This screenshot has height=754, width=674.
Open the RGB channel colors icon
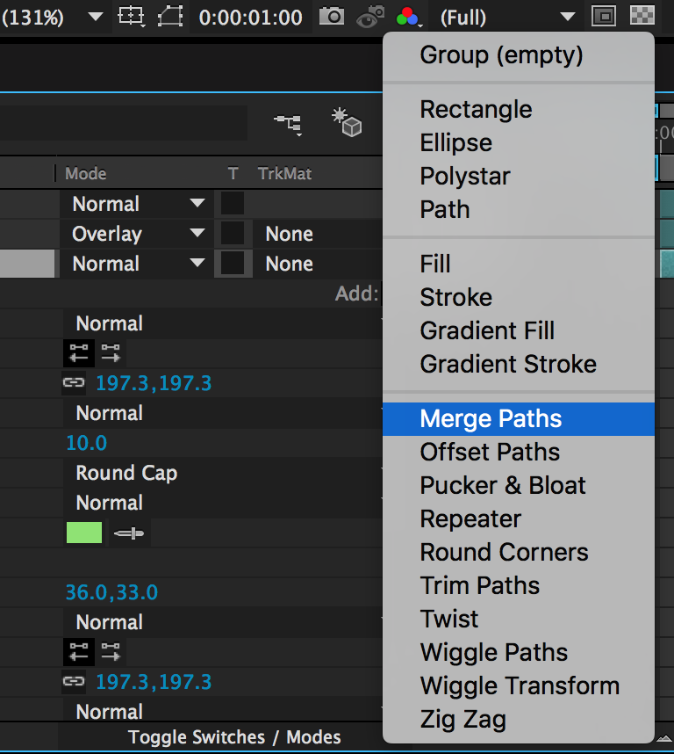(x=408, y=18)
